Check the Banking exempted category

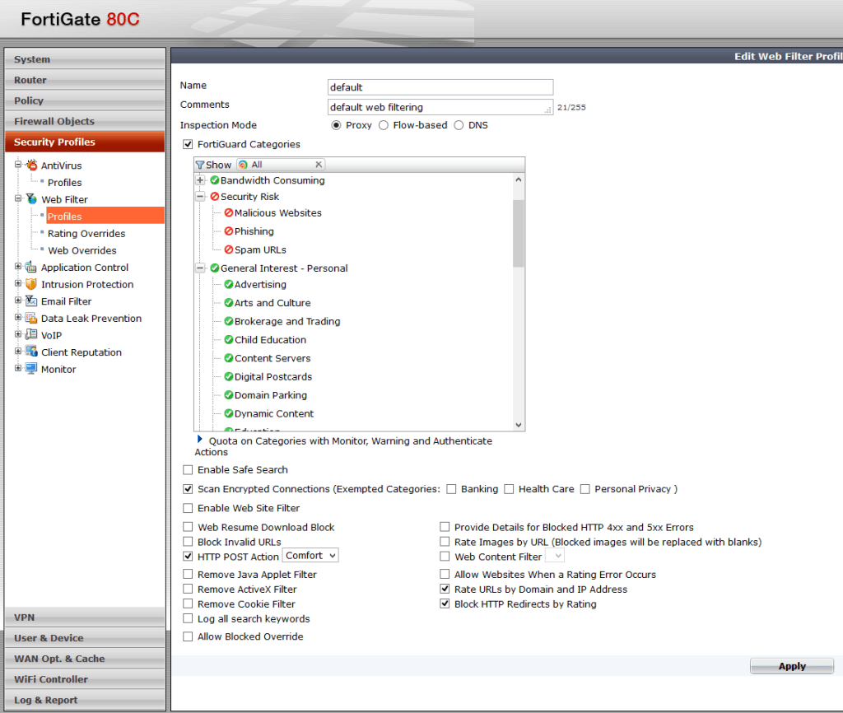point(451,488)
